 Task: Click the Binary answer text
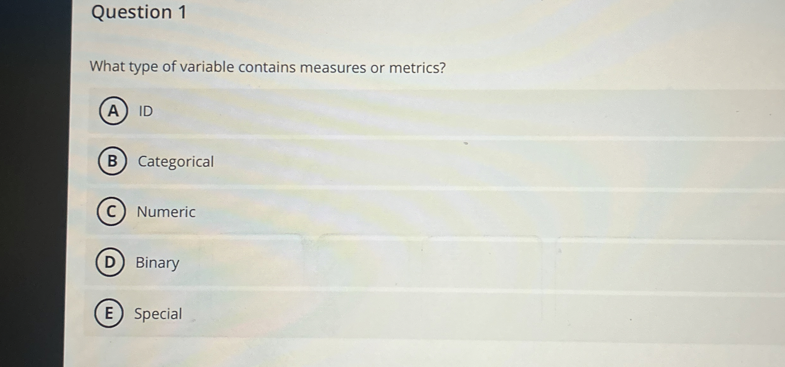coord(157,263)
